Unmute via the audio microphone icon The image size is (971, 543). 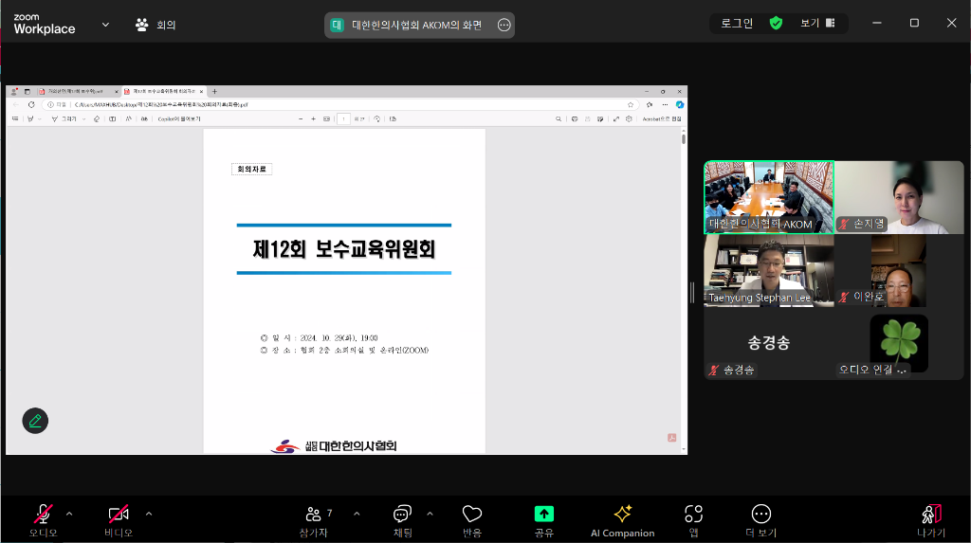pos(43,514)
